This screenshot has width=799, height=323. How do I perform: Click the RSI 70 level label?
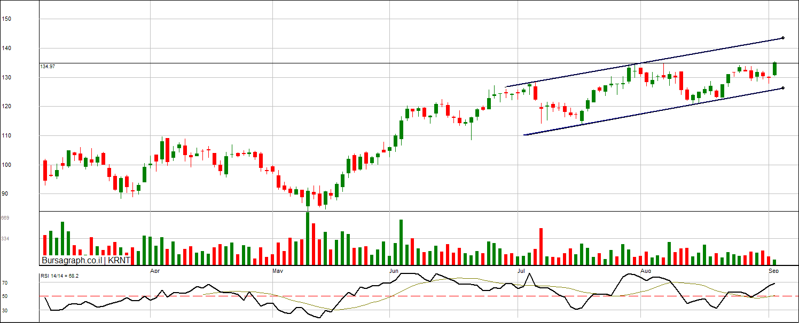4,283
